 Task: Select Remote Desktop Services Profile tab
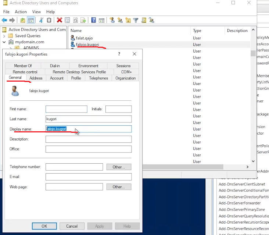(79, 72)
